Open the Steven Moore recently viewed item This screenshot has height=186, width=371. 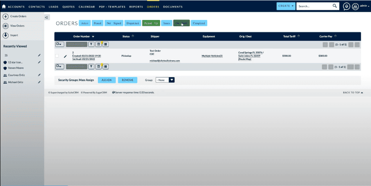(16, 68)
